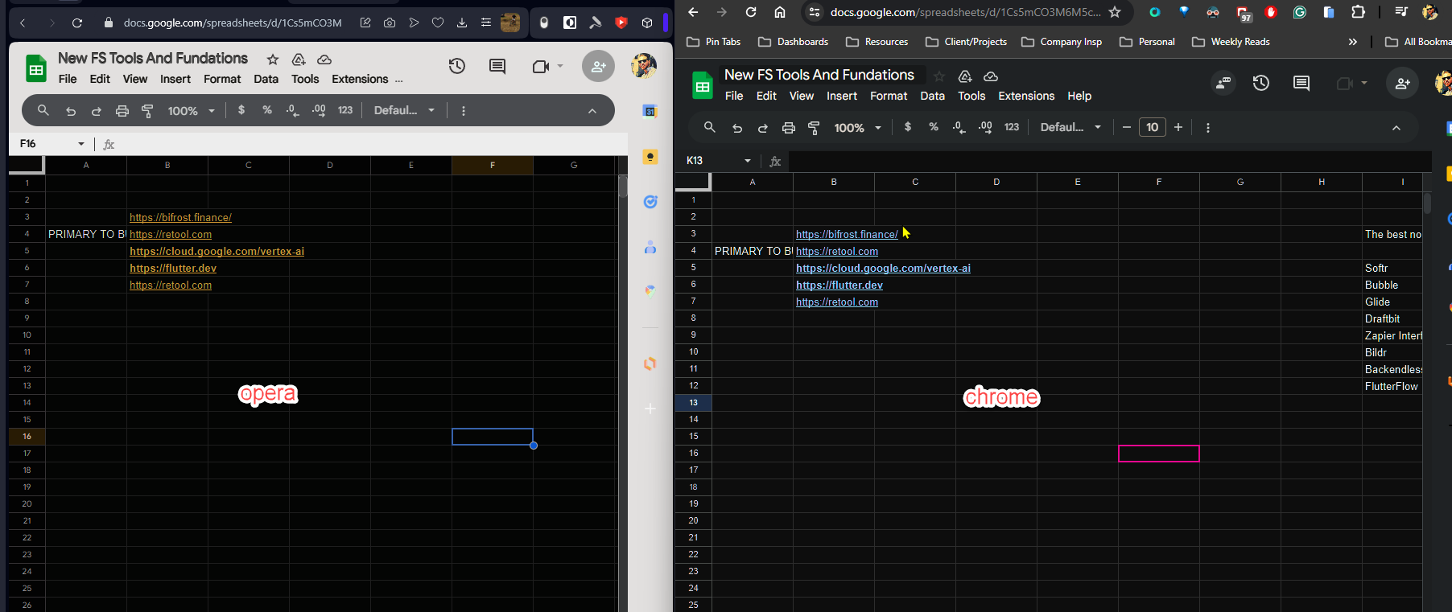Star the spreadsheet in Opera Sheets

pos(273,60)
